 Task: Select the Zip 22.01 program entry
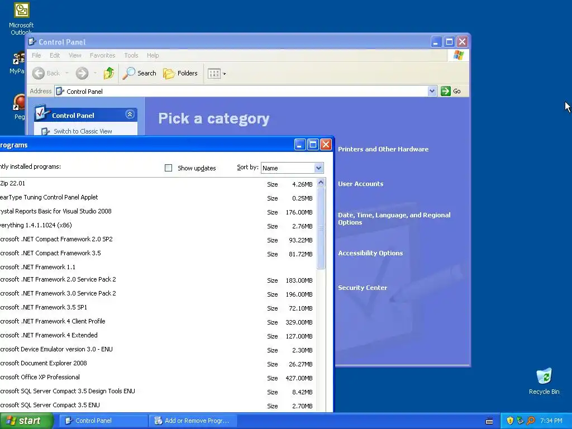[158, 184]
